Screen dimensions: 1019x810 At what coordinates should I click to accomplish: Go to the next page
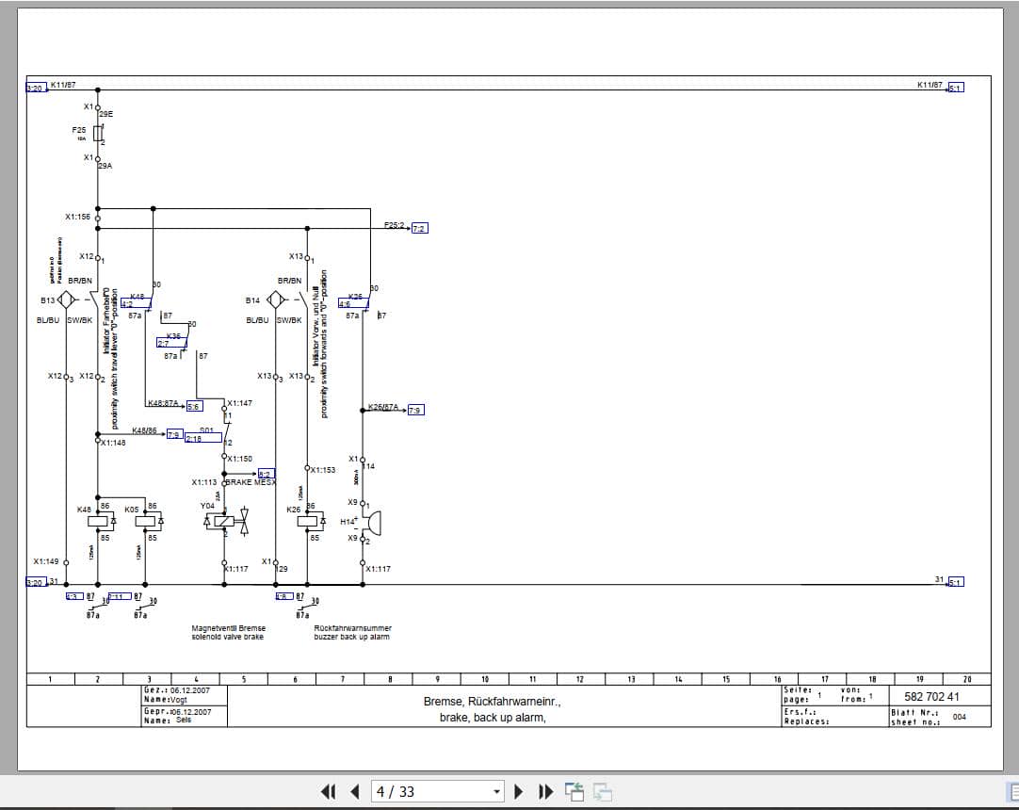[518, 791]
